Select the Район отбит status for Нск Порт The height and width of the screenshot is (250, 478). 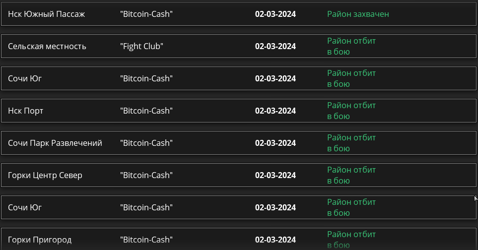[x=351, y=111]
